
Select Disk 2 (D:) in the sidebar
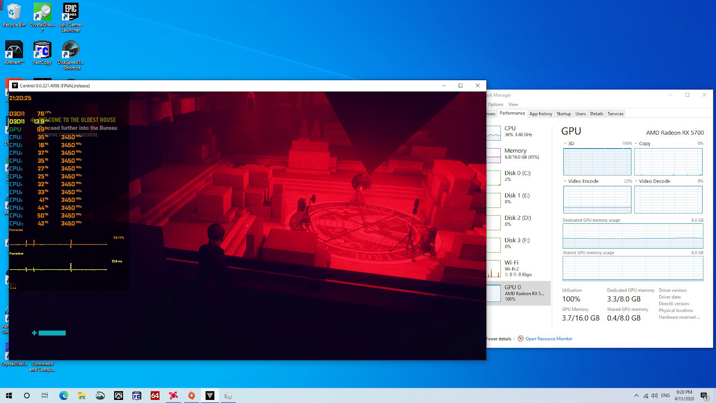519,222
